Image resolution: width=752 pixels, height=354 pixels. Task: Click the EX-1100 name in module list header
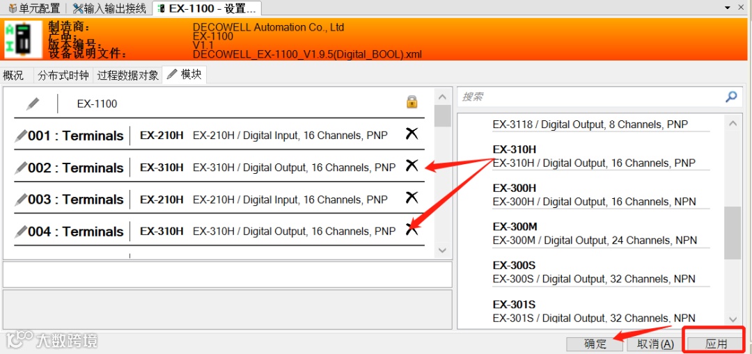(97, 104)
